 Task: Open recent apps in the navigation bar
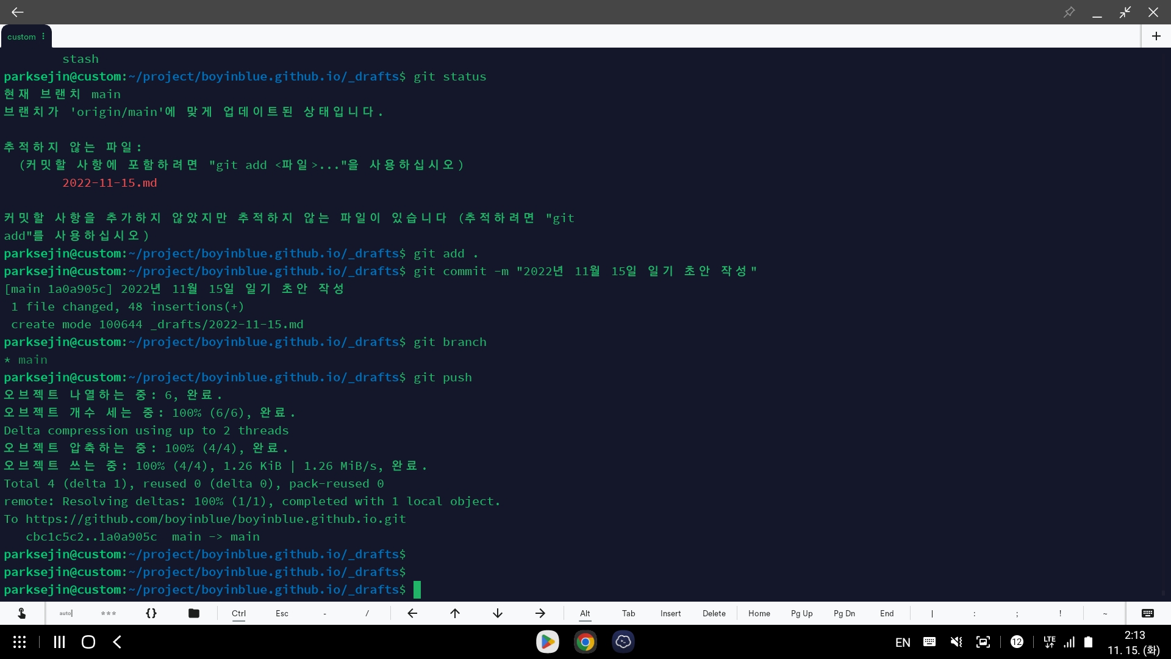pyautogui.click(x=59, y=642)
